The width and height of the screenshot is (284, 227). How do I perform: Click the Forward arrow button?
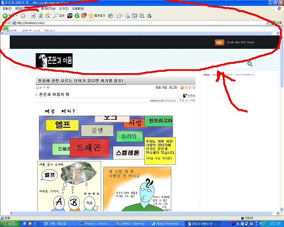coord(23,16)
